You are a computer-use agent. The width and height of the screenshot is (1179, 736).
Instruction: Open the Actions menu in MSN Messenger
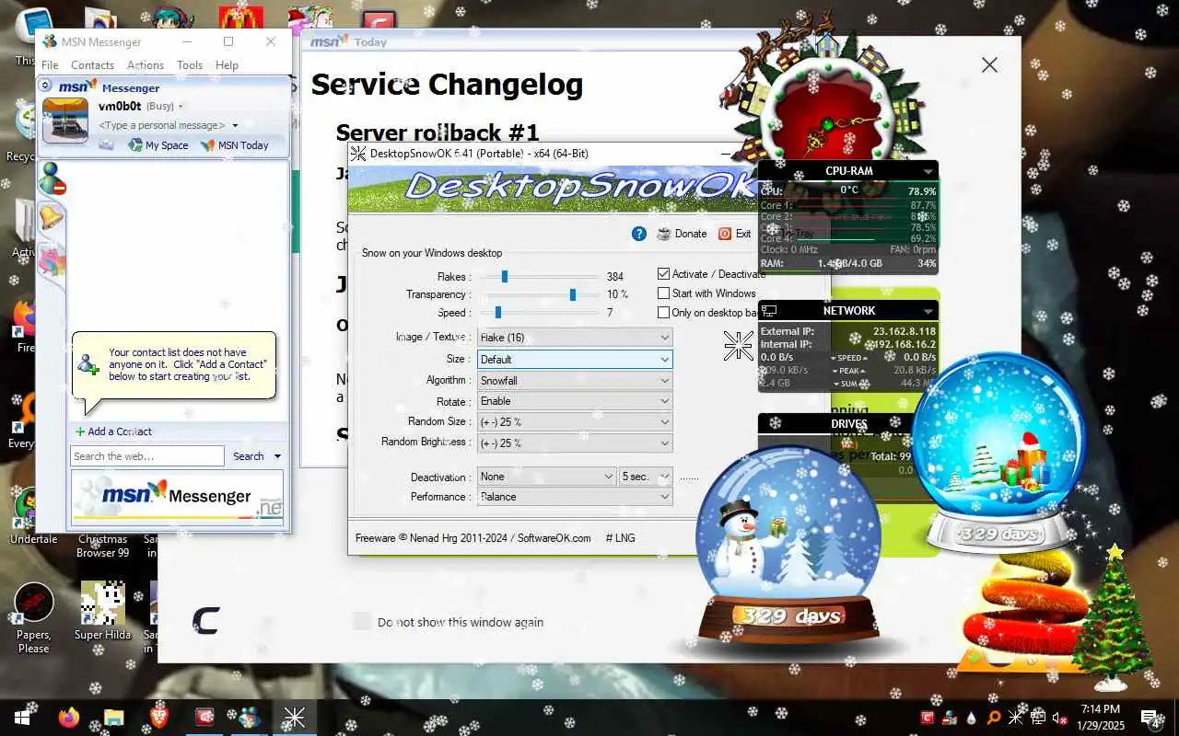[146, 65]
